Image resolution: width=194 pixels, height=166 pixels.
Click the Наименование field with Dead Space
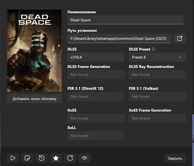point(125,20)
